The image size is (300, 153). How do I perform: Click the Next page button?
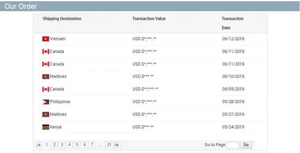point(118,145)
